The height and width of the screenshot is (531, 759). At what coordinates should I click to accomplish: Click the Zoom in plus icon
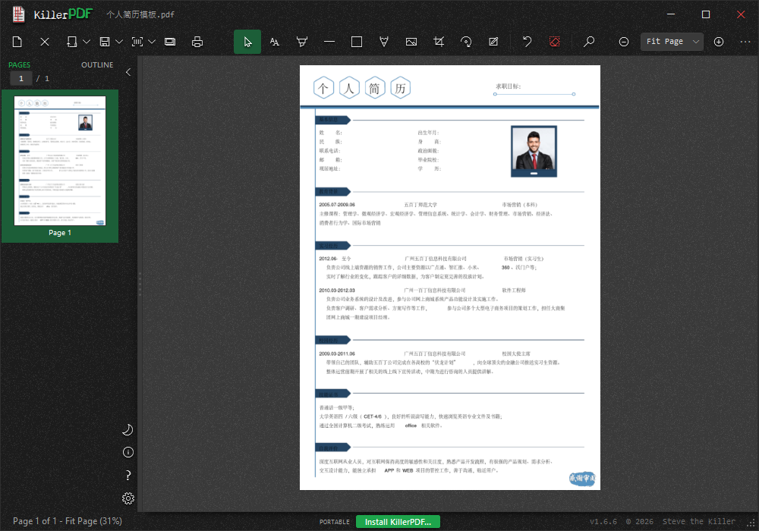tap(719, 42)
